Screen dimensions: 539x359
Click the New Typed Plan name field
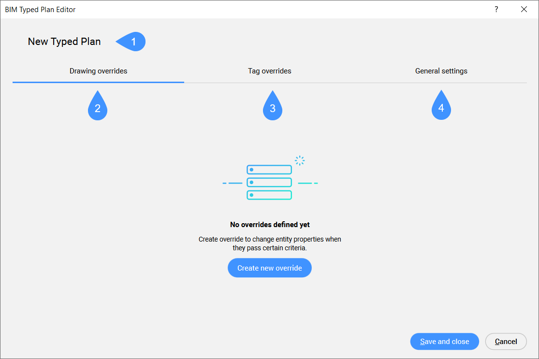[x=64, y=42]
